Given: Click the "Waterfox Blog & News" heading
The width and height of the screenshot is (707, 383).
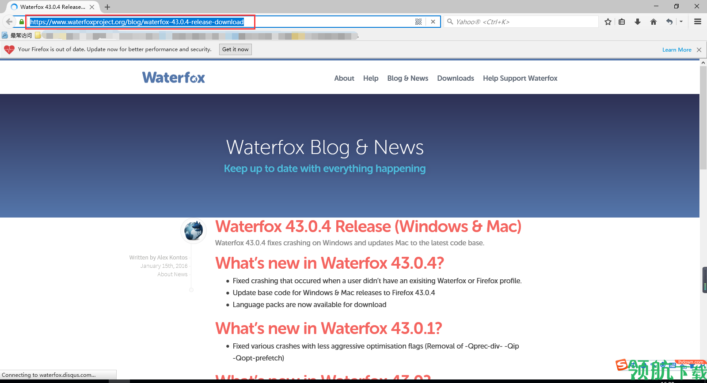Looking at the screenshot, I should pyautogui.click(x=325, y=147).
